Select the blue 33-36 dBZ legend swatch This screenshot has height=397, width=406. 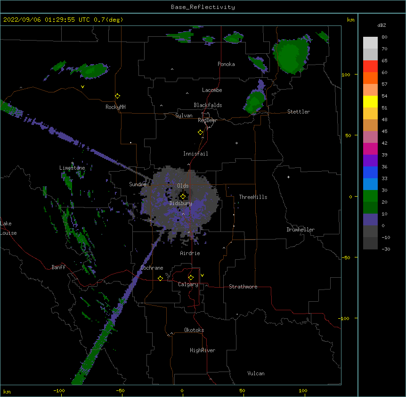[x=370, y=172]
